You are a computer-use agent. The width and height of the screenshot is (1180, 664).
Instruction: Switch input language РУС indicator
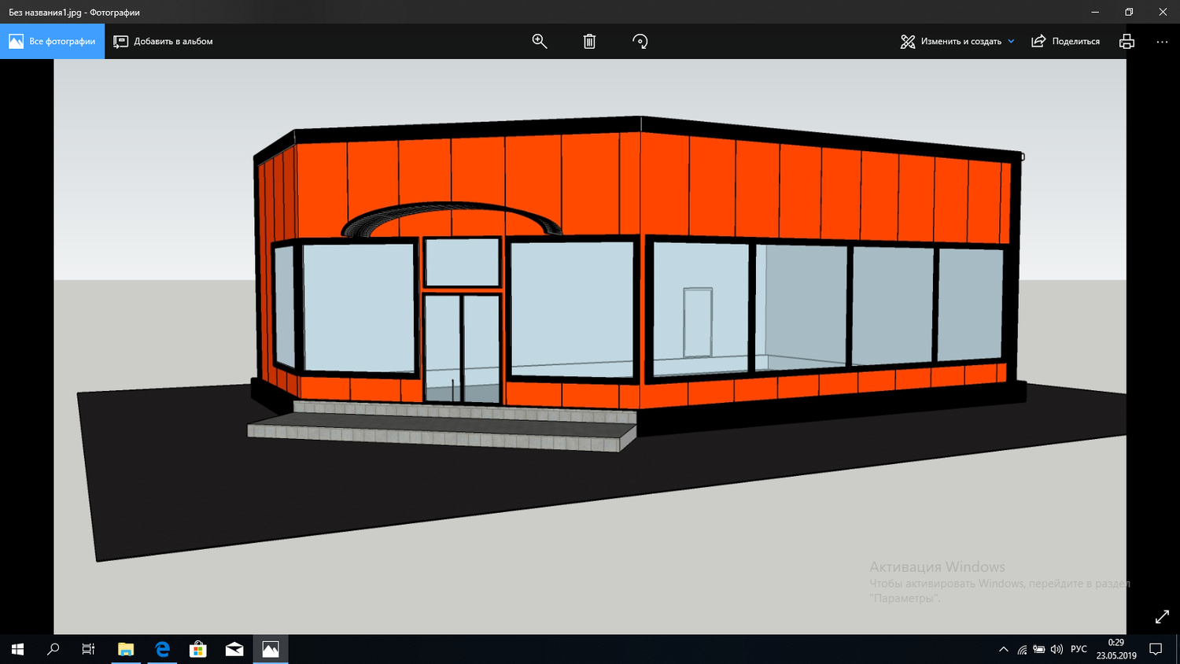pos(1079,649)
